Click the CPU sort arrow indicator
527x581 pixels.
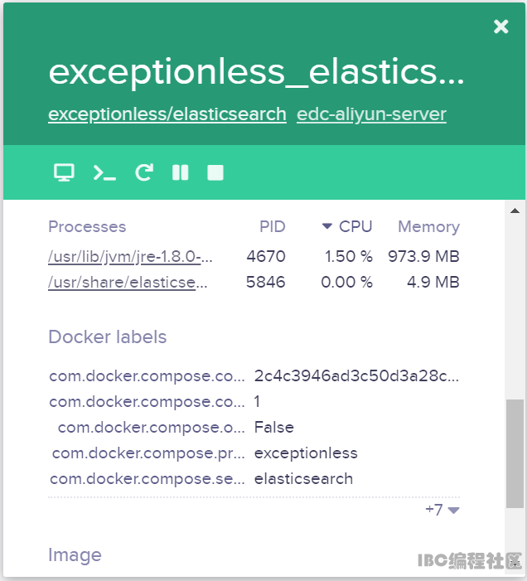[x=327, y=226]
